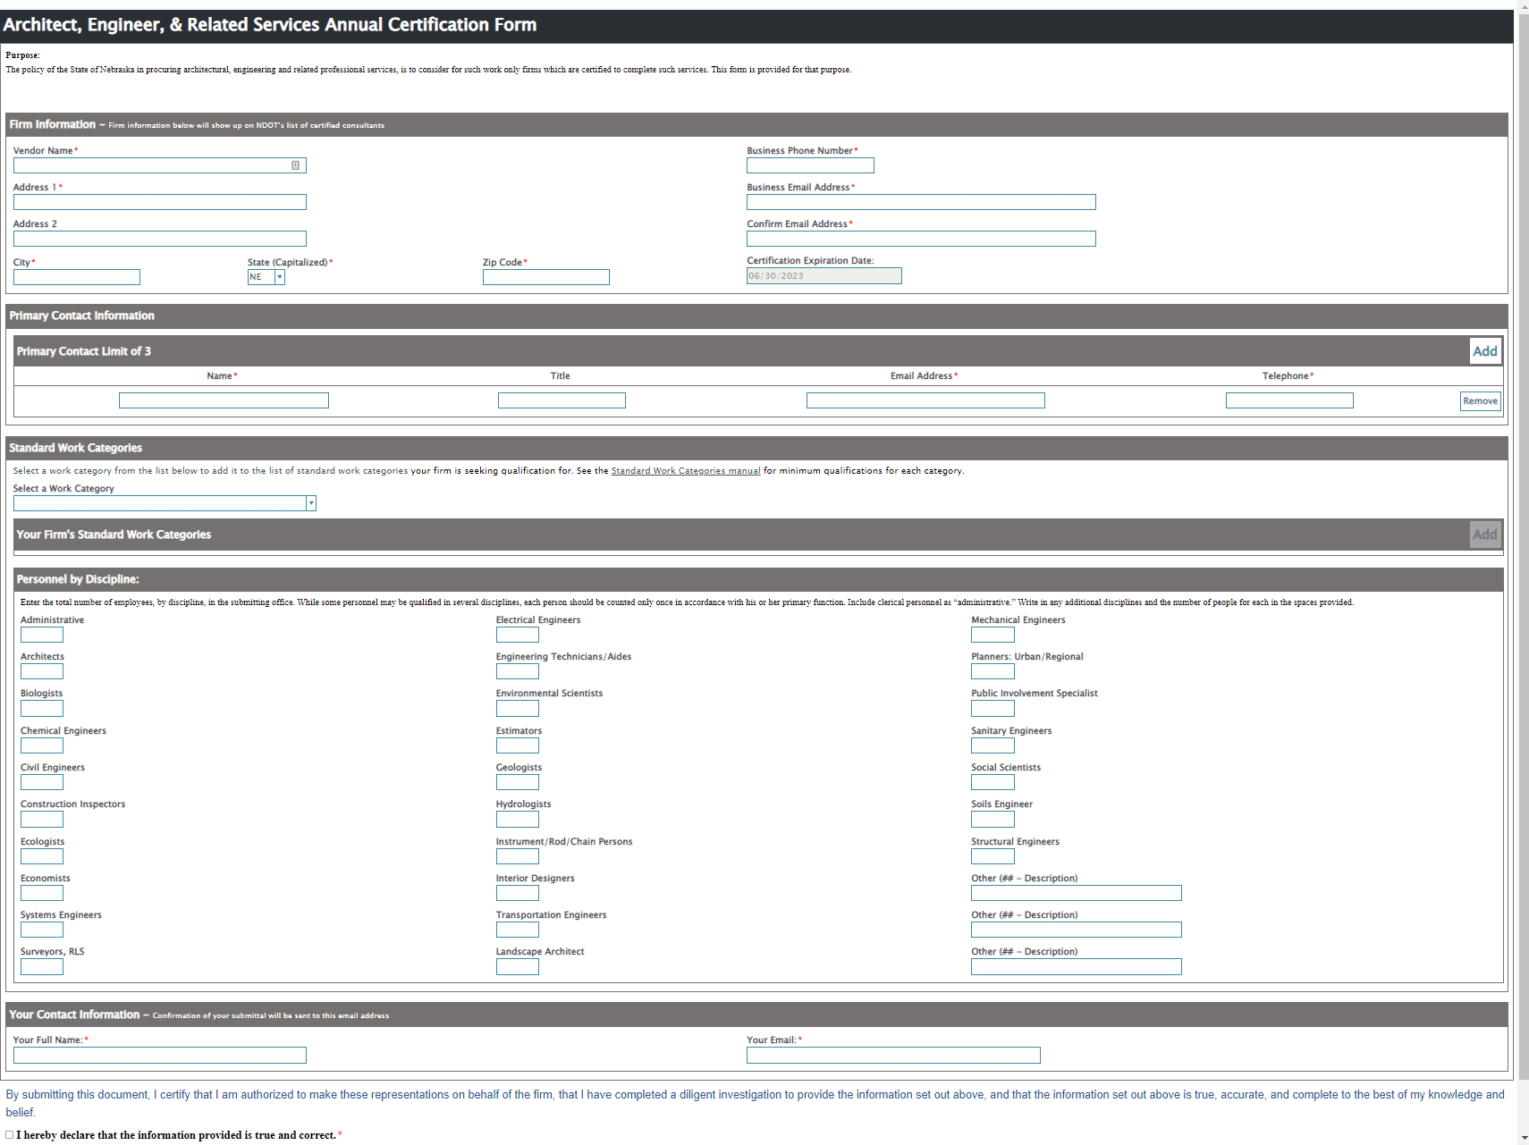Screen dimensions: 1529x1145
Task: Click the scrollbar down arrow
Action: click(1523, 1138)
